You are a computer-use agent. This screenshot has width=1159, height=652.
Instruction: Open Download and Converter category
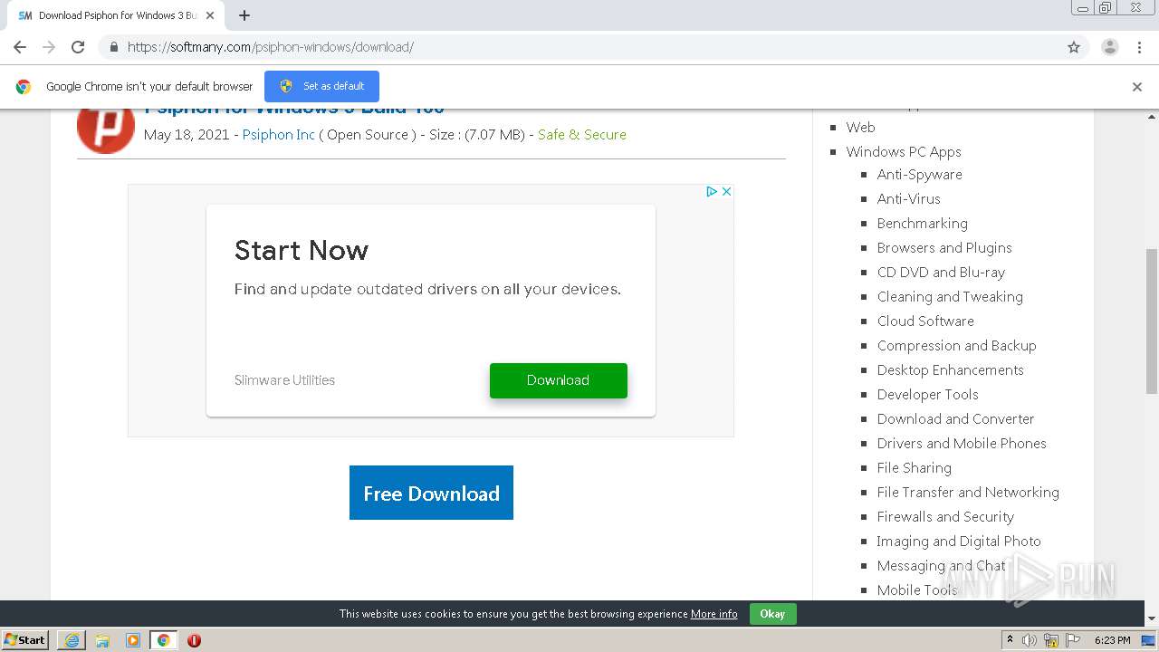955,418
